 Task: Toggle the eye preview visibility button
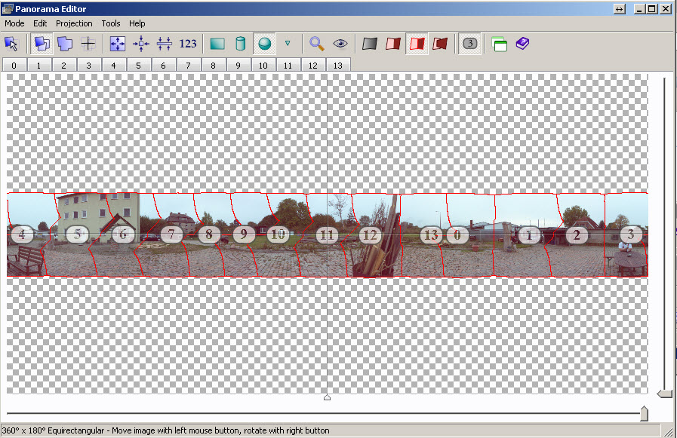340,44
